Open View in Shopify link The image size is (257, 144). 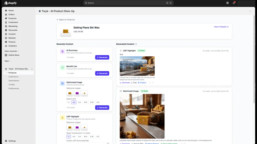[x=221, y=27]
